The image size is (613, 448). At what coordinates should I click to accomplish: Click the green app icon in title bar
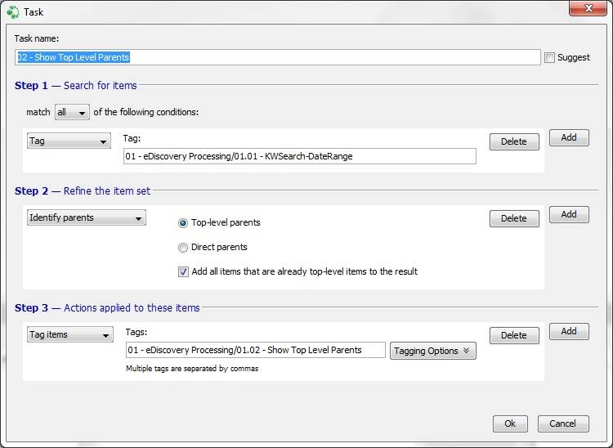[12, 12]
